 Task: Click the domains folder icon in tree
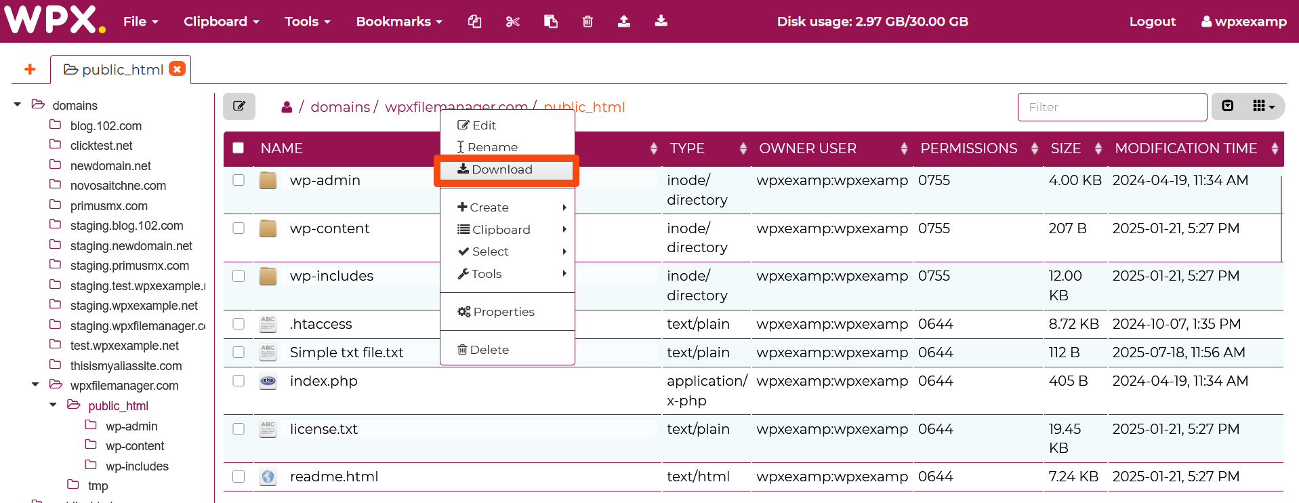(x=38, y=104)
